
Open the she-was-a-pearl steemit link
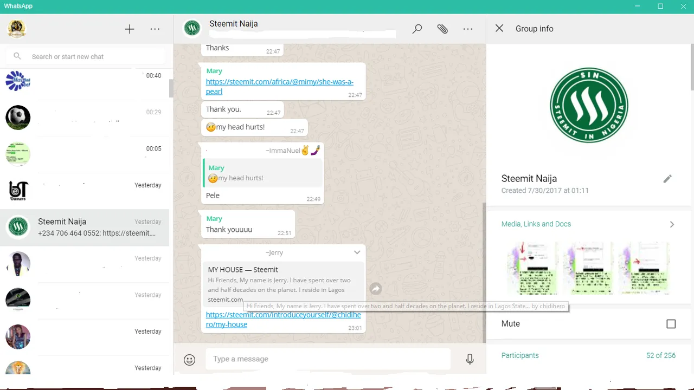coord(279,87)
